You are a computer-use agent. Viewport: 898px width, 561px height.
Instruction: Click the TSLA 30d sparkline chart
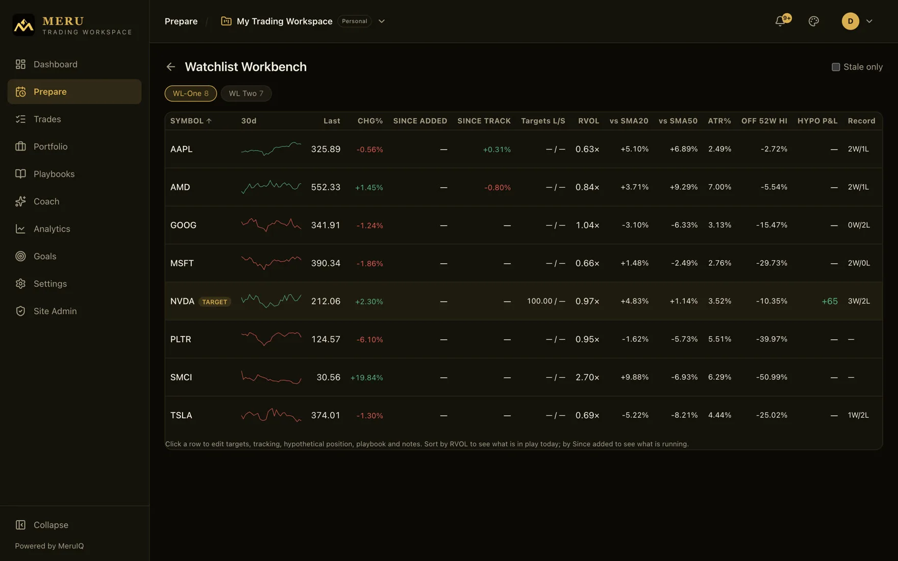click(x=271, y=415)
